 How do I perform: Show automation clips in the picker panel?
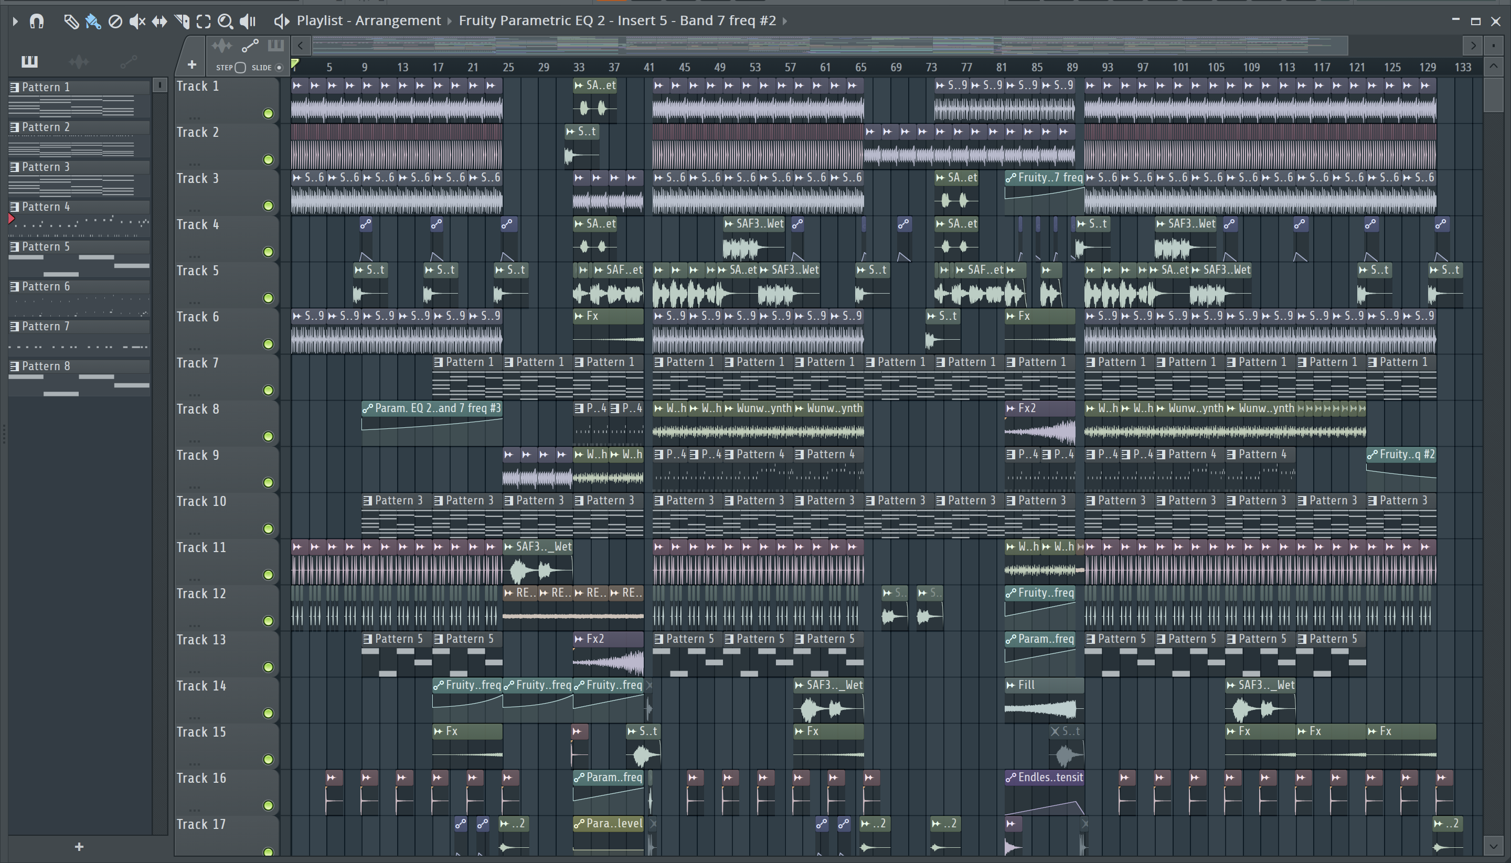[129, 61]
